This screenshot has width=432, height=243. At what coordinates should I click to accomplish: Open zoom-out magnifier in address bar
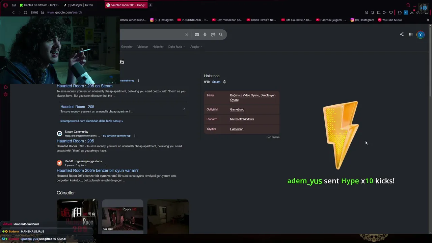(367, 12)
